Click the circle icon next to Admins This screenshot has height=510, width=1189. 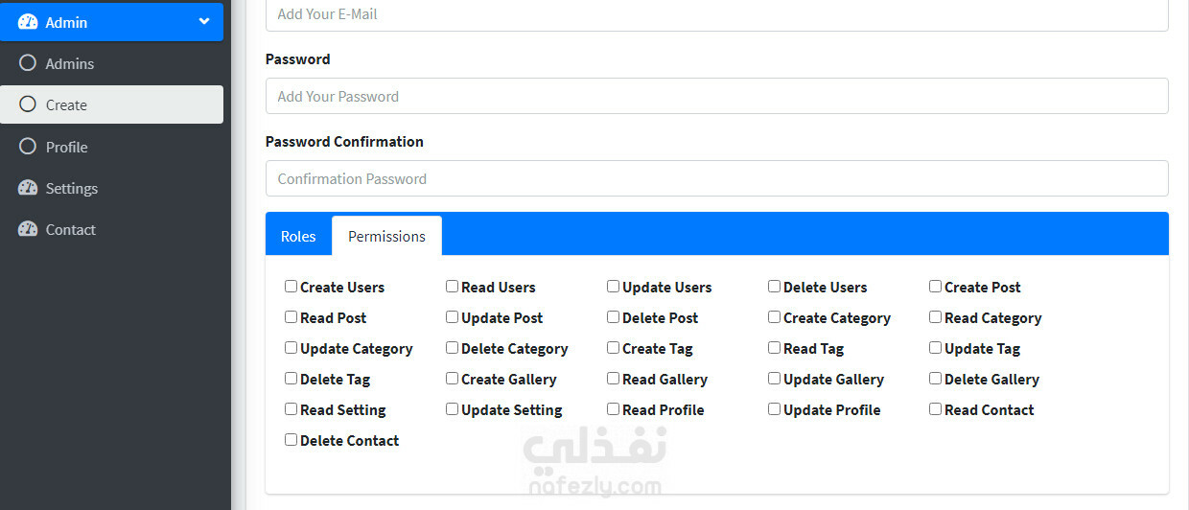click(28, 63)
